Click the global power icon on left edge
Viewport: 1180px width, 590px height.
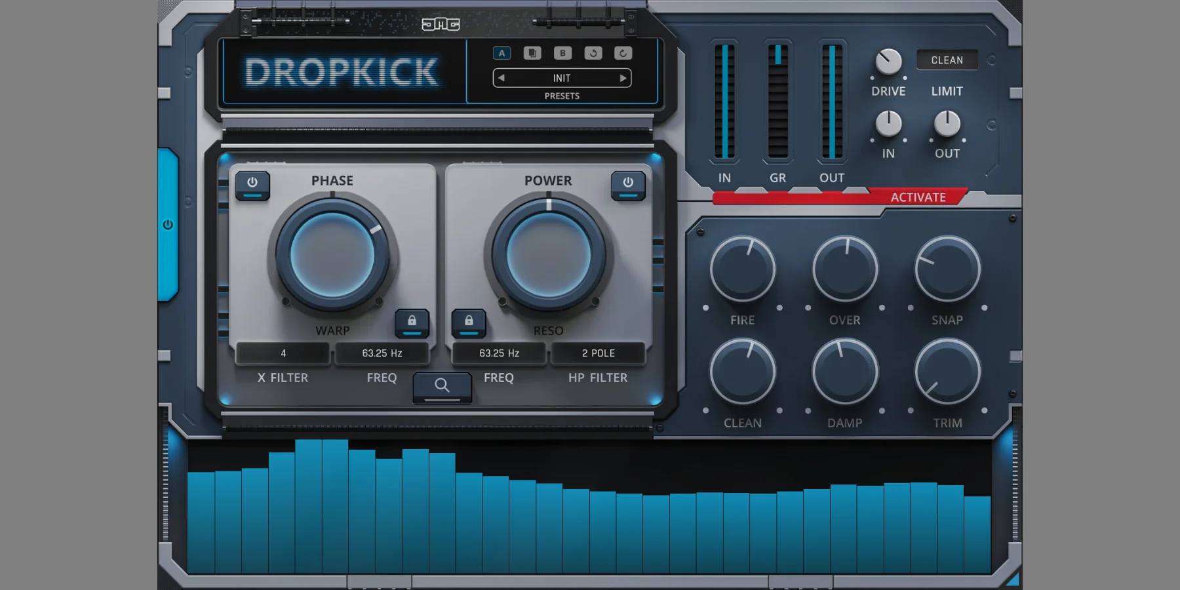point(168,225)
